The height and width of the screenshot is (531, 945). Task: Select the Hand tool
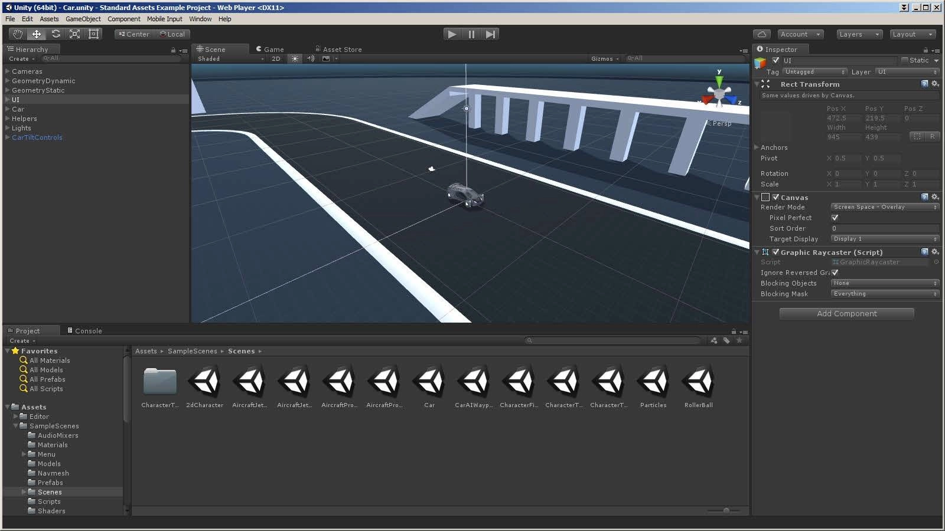(18, 34)
